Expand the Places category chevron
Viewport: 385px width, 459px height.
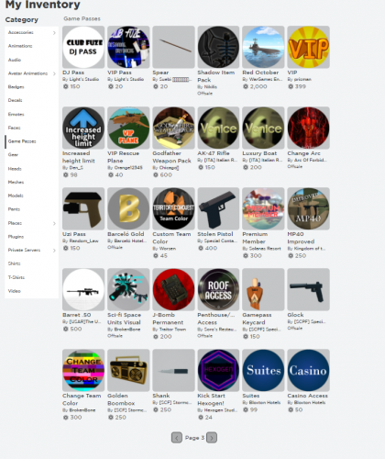pyautogui.click(x=54, y=223)
